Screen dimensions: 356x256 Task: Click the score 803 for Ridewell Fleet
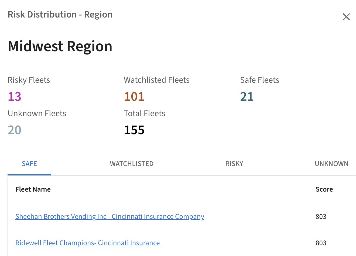(x=321, y=243)
